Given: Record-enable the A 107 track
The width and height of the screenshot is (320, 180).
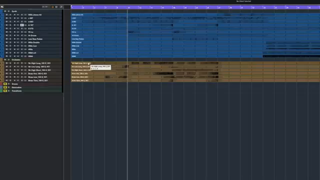Looking at the screenshot, I should pyautogui.click(x=14, y=25).
